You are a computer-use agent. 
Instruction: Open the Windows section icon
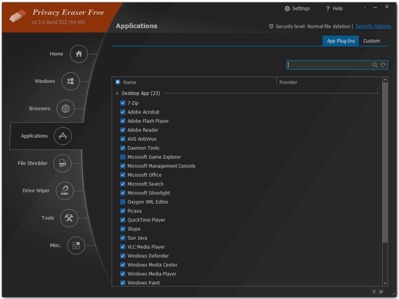pos(71,81)
